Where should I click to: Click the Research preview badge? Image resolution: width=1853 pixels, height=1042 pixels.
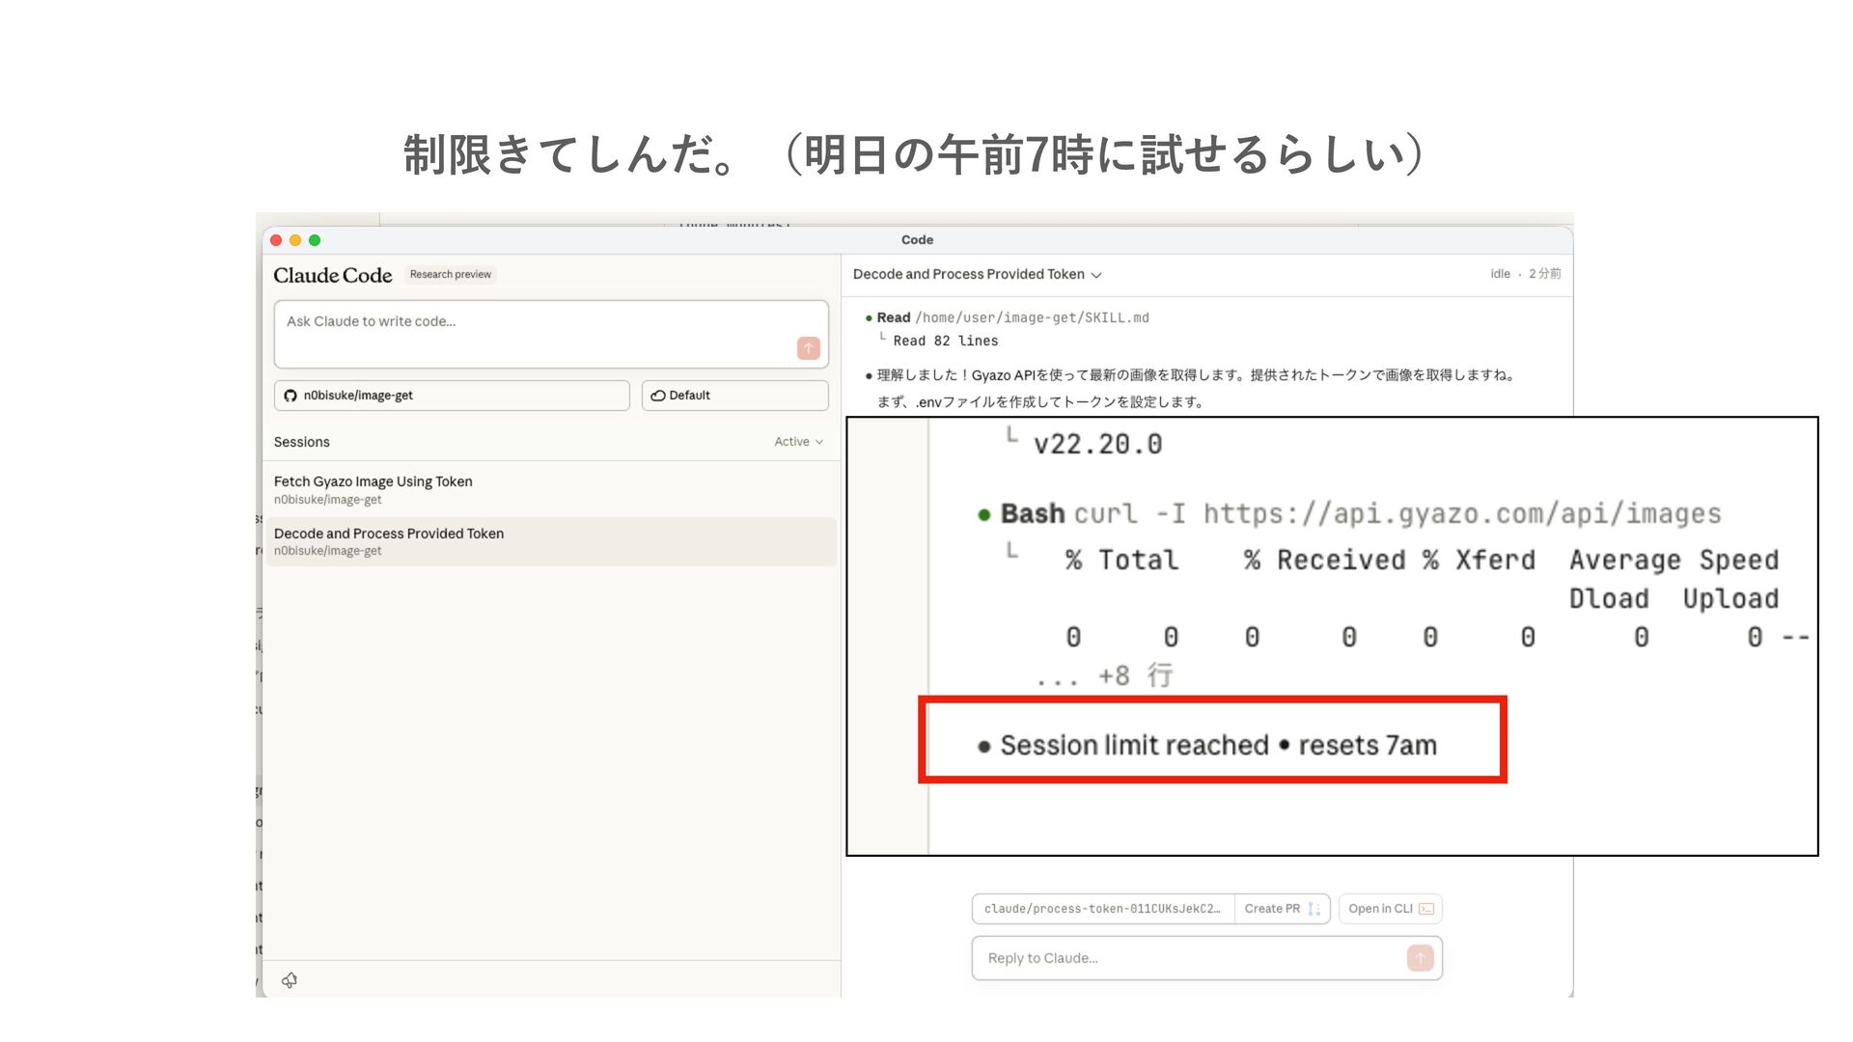click(450, 275)
